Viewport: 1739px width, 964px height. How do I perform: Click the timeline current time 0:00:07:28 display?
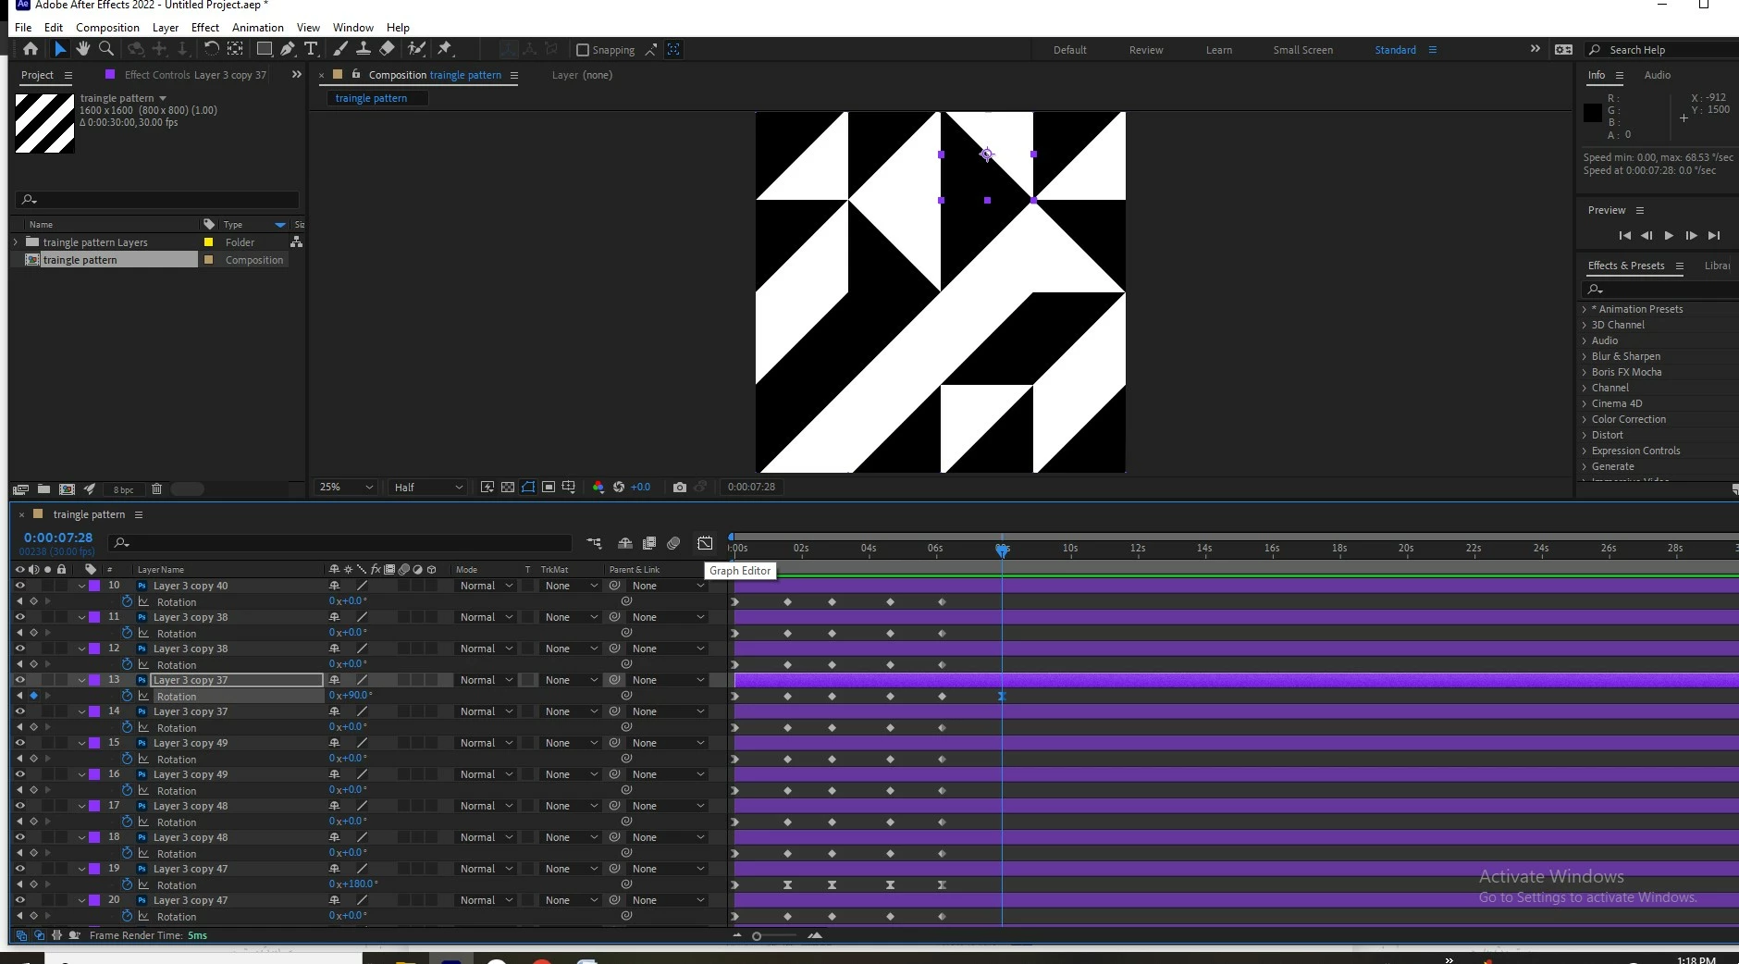pyautogui.click(x=58, y=538)
